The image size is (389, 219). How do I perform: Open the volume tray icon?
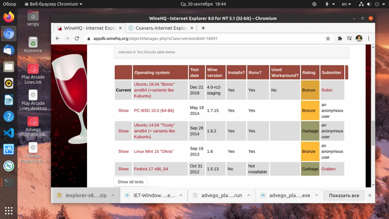point(369,4)
